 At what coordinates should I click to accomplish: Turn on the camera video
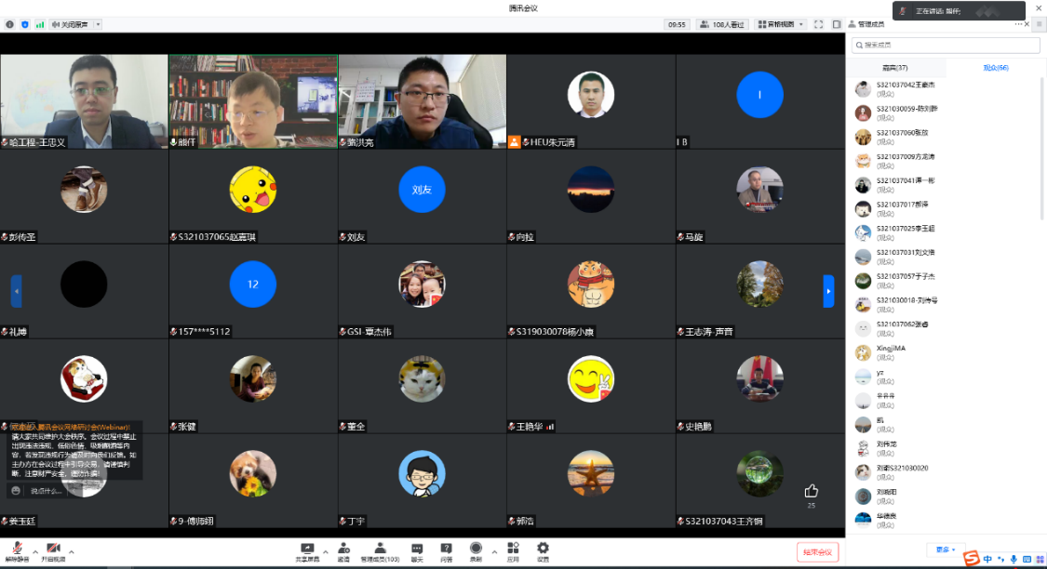(53, 549)
